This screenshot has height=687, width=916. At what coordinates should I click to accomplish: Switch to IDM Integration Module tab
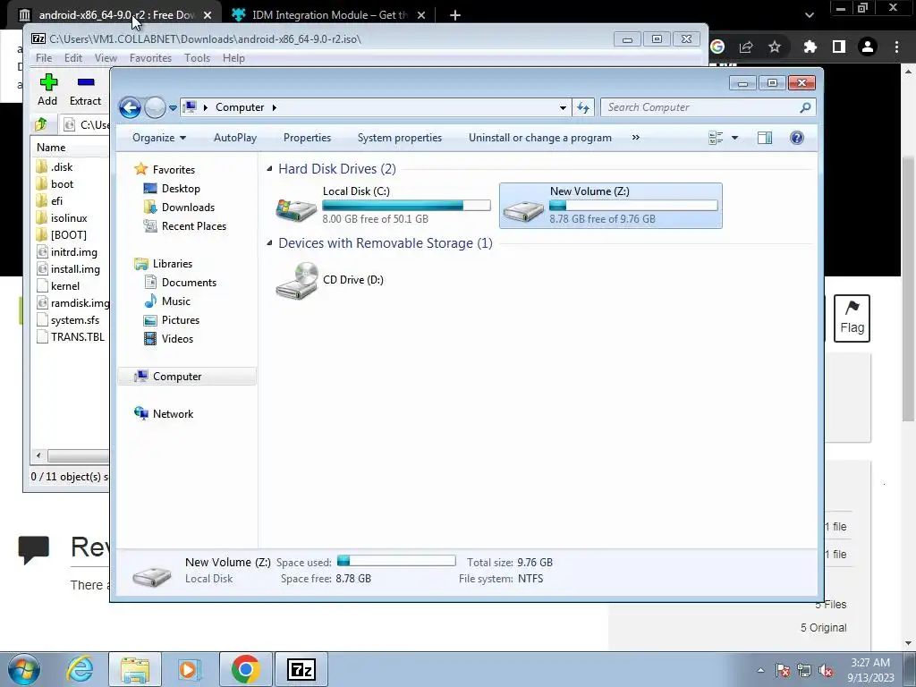329,15
